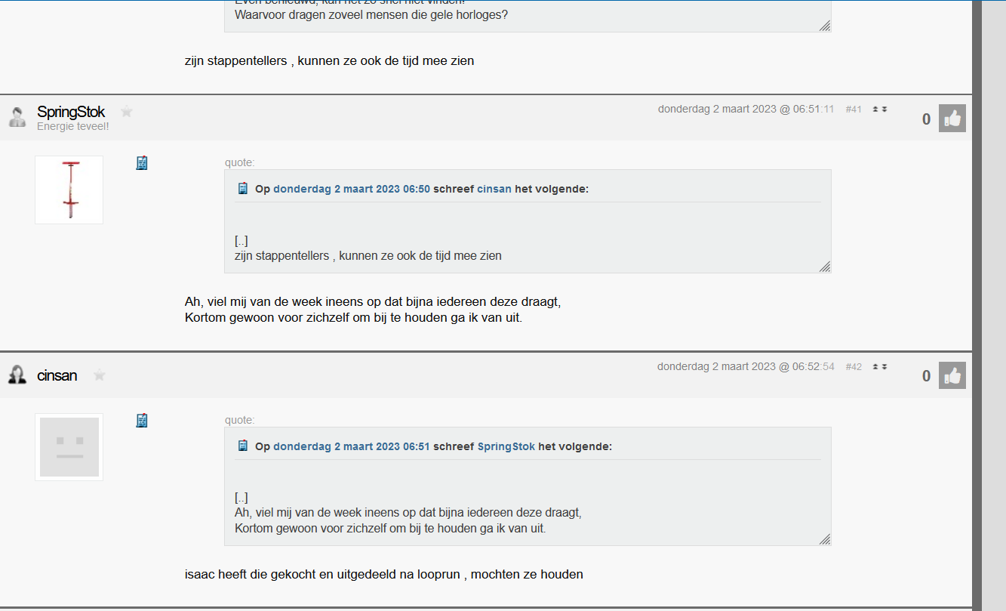Viewport: 1006px width, 611px height.
Task: Toggle the favorite star next to cinsan
Action: 100,375
